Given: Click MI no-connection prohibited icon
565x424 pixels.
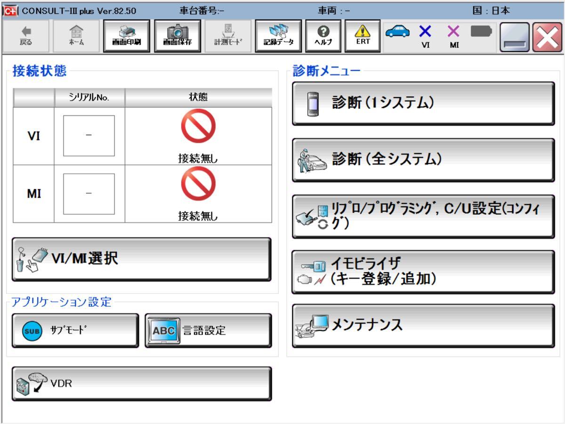Looking at the screenshot, I should (198, 184).
